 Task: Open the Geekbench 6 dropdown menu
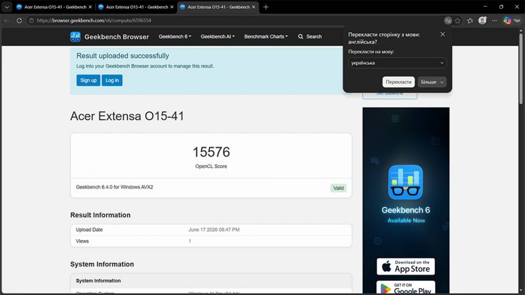(175, 36)
